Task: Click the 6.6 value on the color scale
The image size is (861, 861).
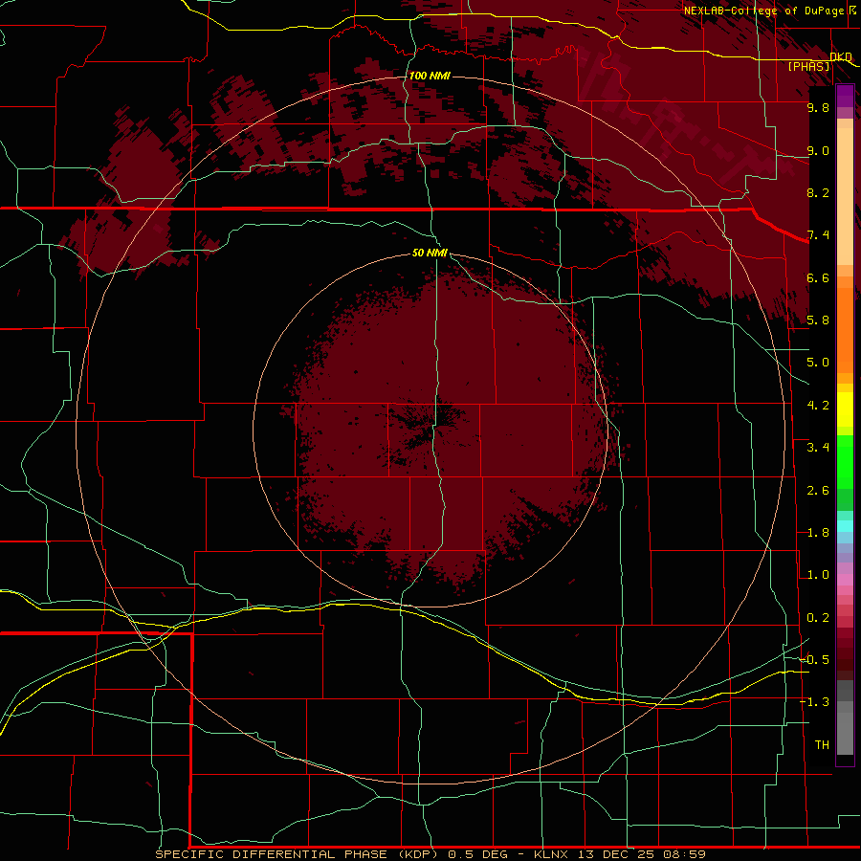Action: coord(818,277)
